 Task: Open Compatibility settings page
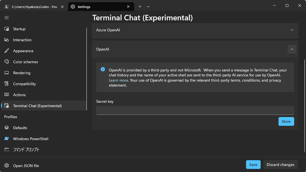(x=44, y=84)
